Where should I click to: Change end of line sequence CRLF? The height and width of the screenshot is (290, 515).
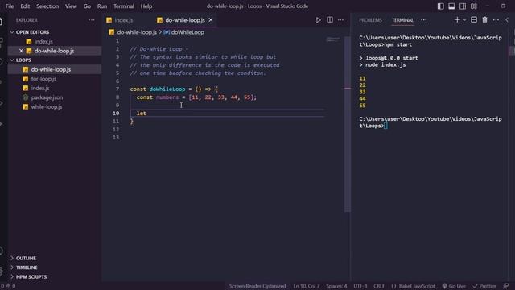point(379,286)
